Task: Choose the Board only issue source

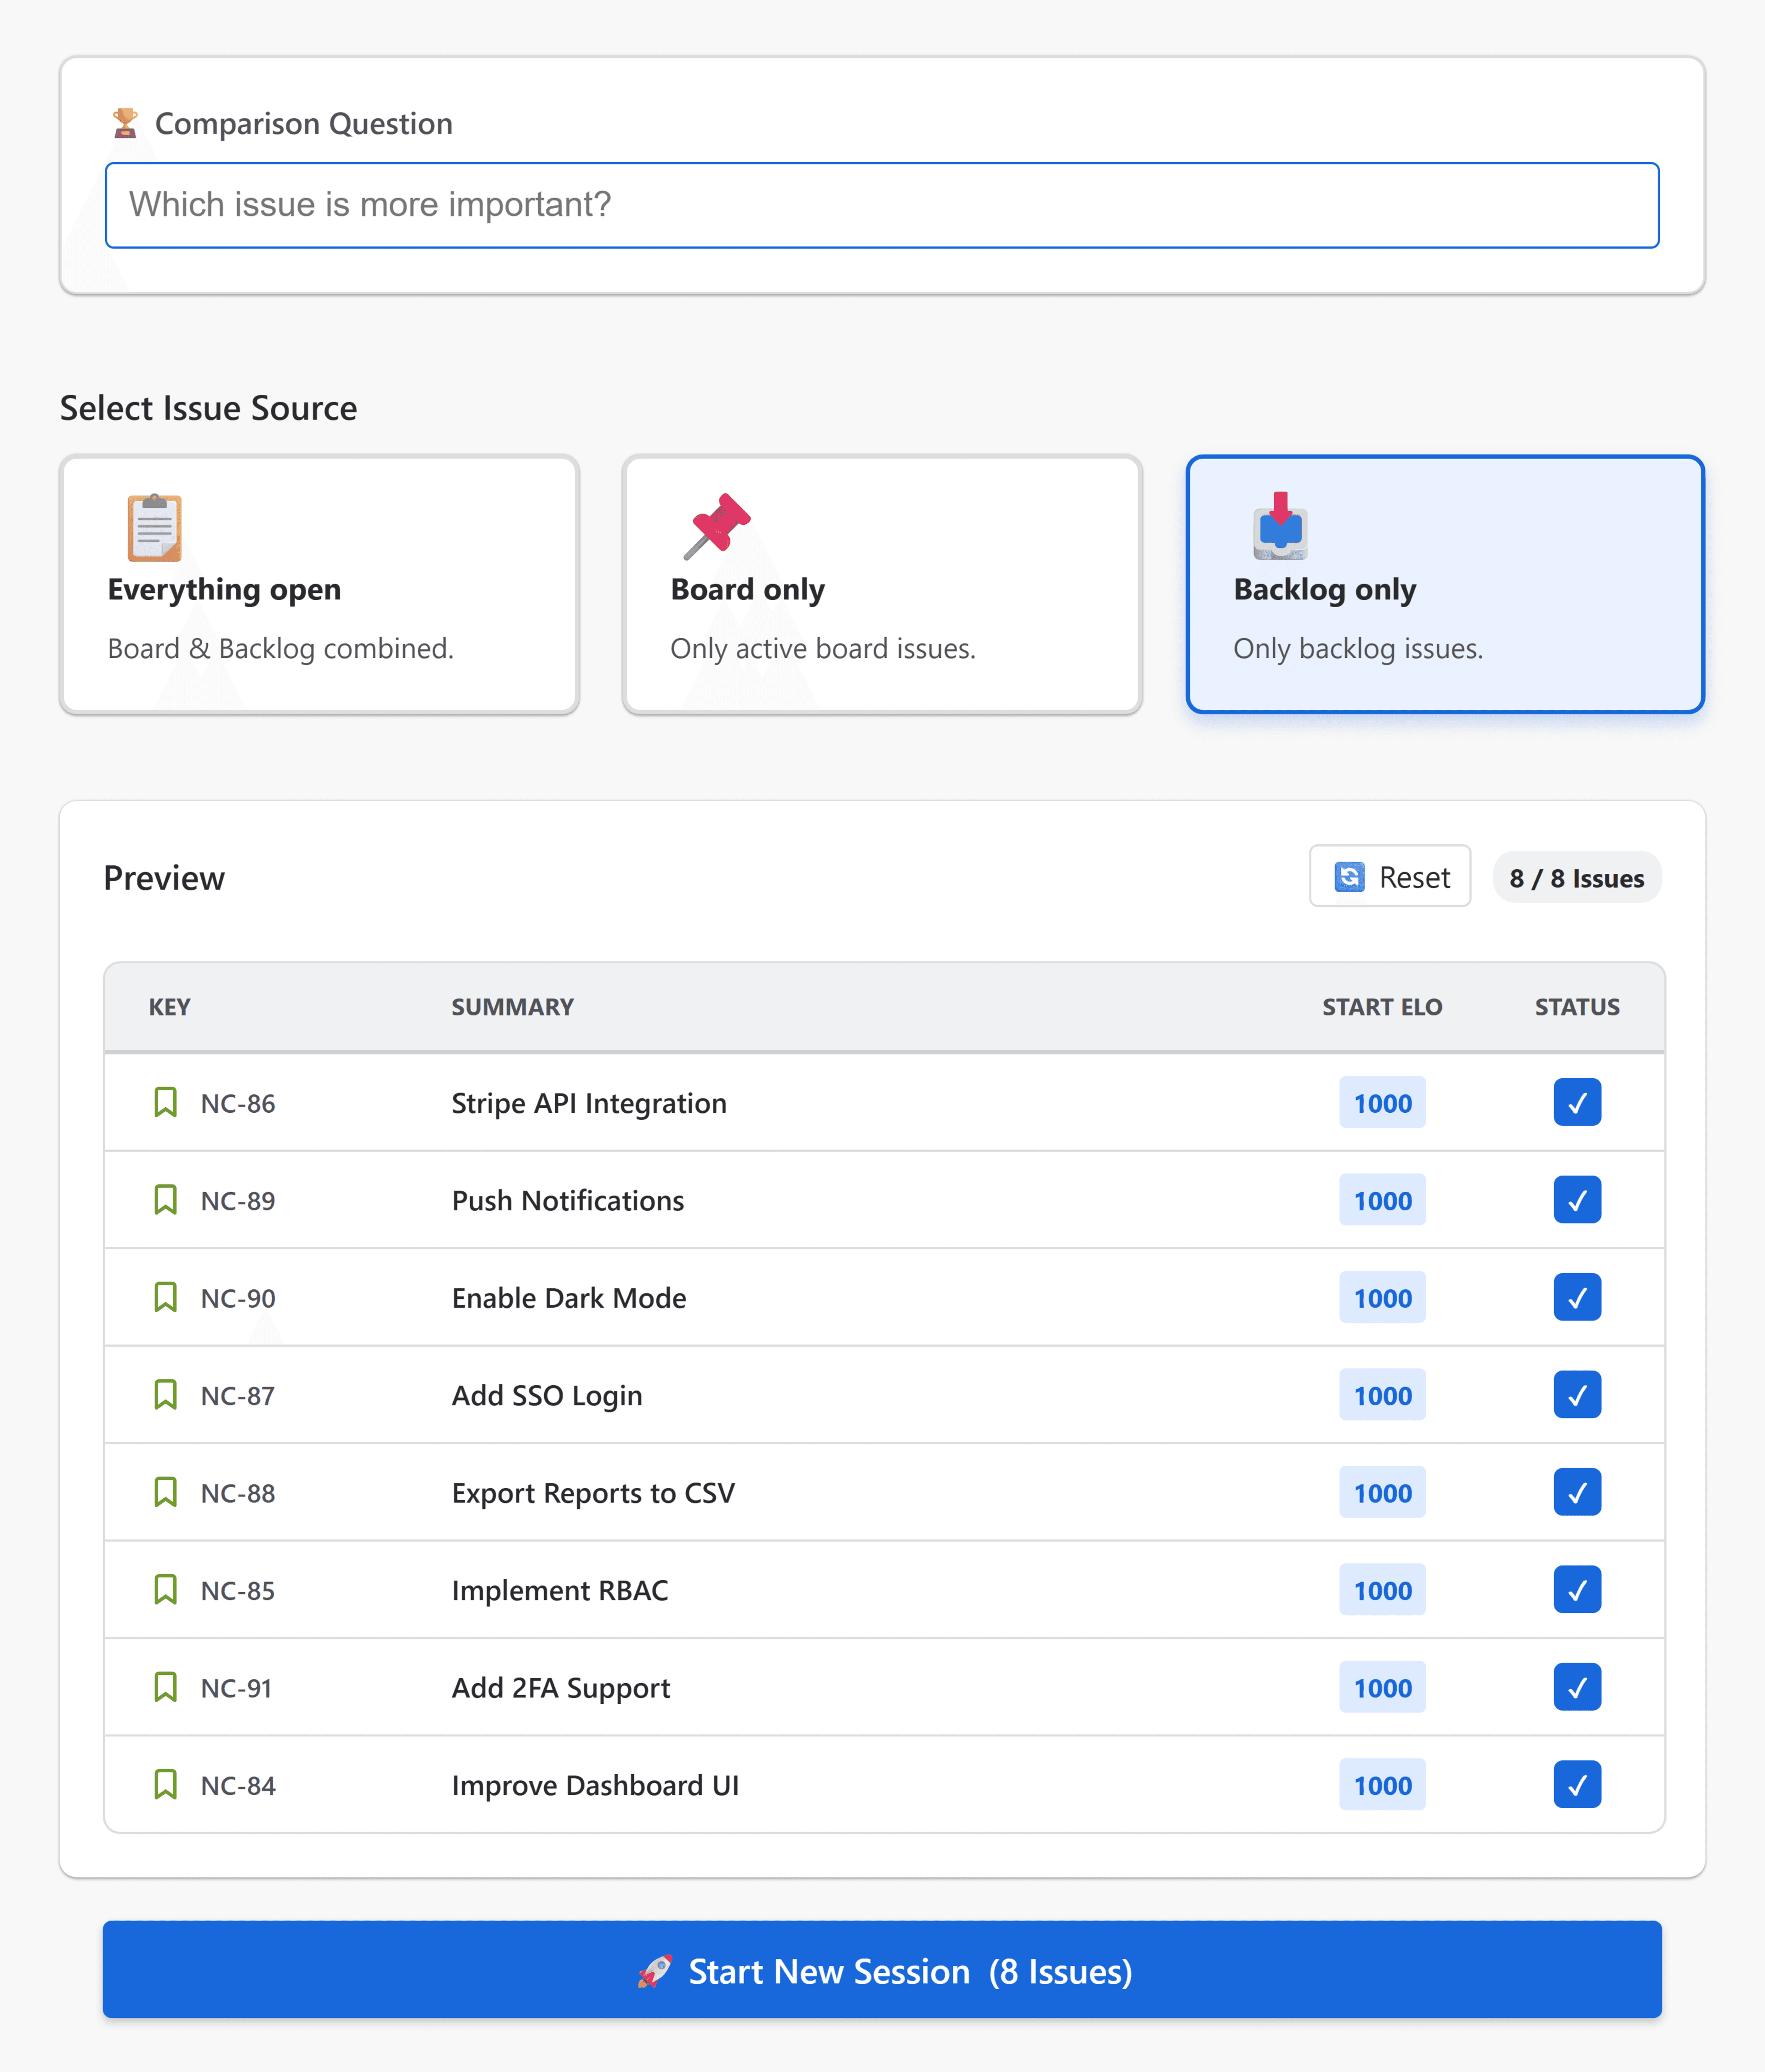Action: [882, 585]
